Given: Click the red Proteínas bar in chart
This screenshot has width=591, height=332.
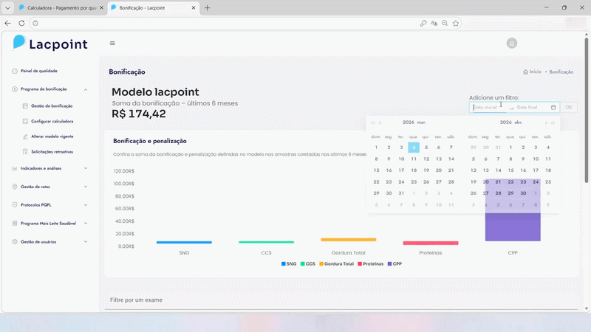Looking at the screenshot, I should (431, 243).
